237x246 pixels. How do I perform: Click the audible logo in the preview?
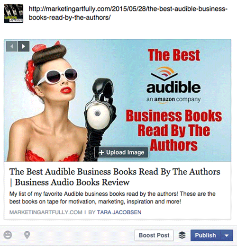pos(173,85)
